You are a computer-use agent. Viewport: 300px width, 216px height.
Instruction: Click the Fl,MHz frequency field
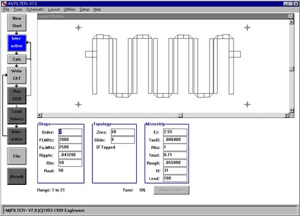tap(70, 140)
